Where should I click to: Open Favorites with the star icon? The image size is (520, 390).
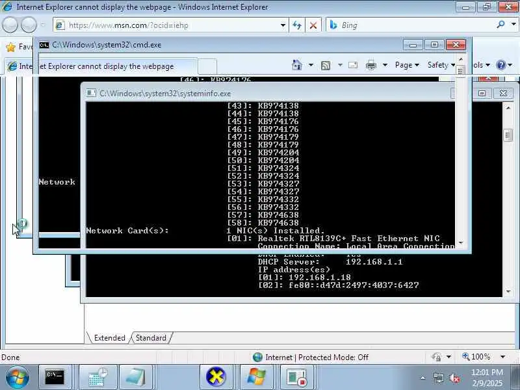[x=11, y=47]
